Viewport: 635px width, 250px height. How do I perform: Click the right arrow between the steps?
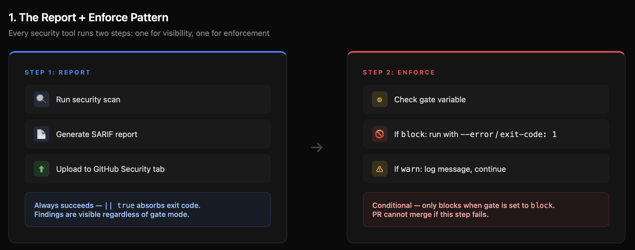317,147
